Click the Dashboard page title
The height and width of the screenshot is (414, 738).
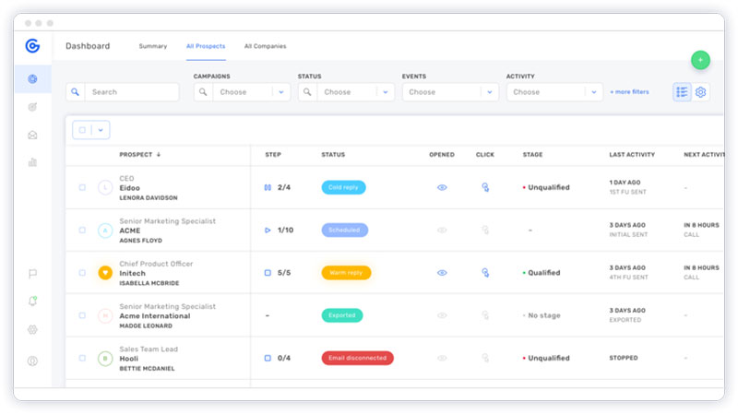point(88,46)
